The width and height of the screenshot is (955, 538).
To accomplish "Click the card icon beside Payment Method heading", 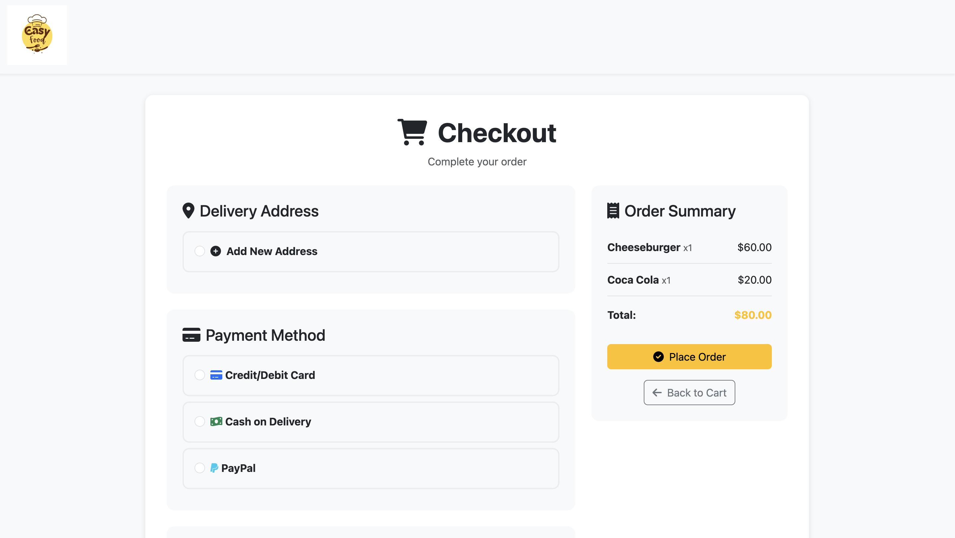I will (191, 335).
